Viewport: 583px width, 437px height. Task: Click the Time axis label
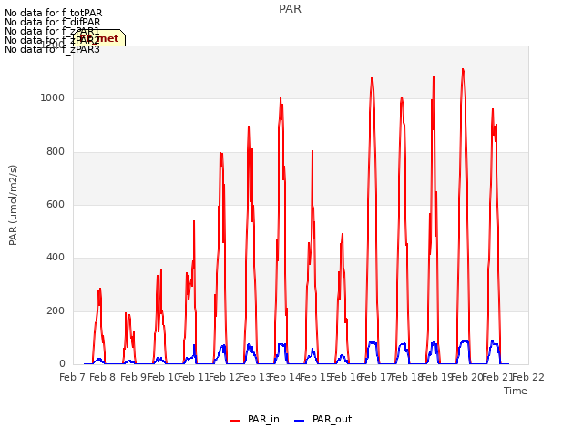pyautogui.click(x=516, y=391)
